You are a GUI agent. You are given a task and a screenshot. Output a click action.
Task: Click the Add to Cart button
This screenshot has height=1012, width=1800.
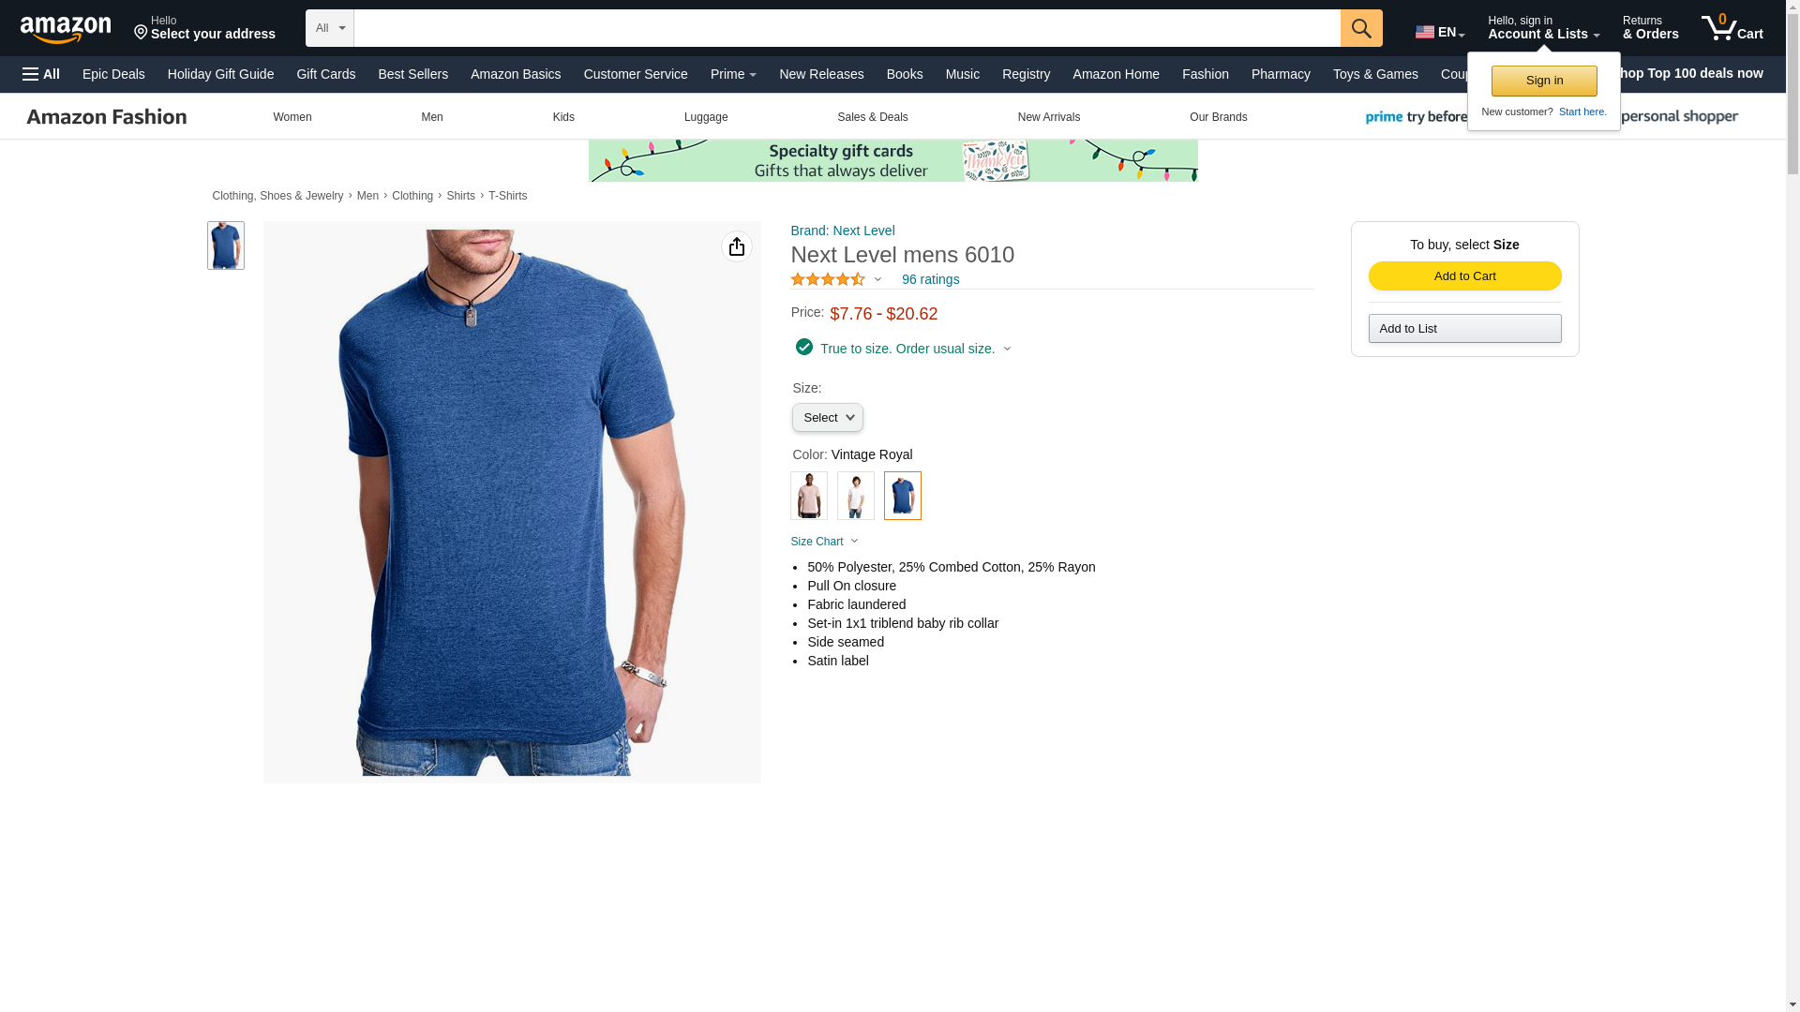coord(1464,276)
